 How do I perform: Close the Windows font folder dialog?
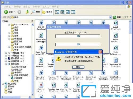(x=100, y=52)
